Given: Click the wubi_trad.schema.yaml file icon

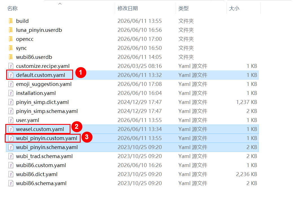Looking at the screenshot, I should pyautogui.click(x=11, y=156).
